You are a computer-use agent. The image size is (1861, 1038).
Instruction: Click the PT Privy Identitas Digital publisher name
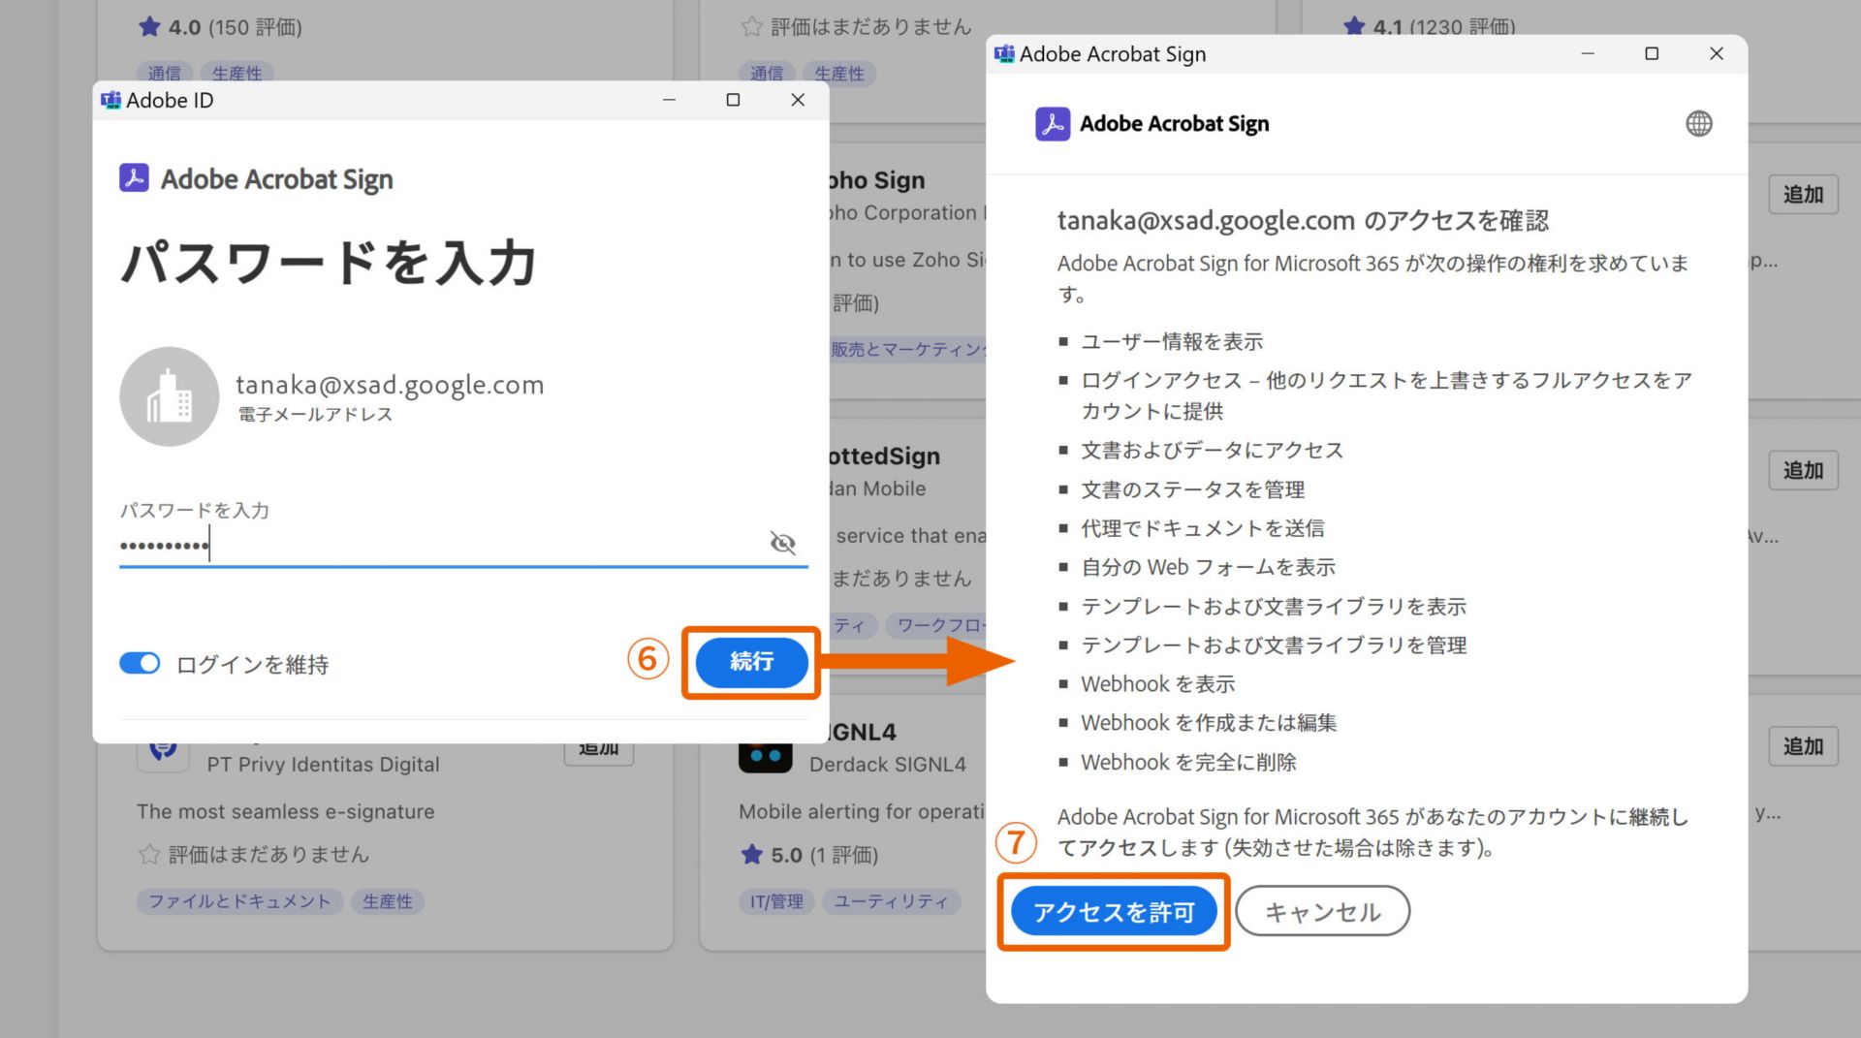(323, 765)
